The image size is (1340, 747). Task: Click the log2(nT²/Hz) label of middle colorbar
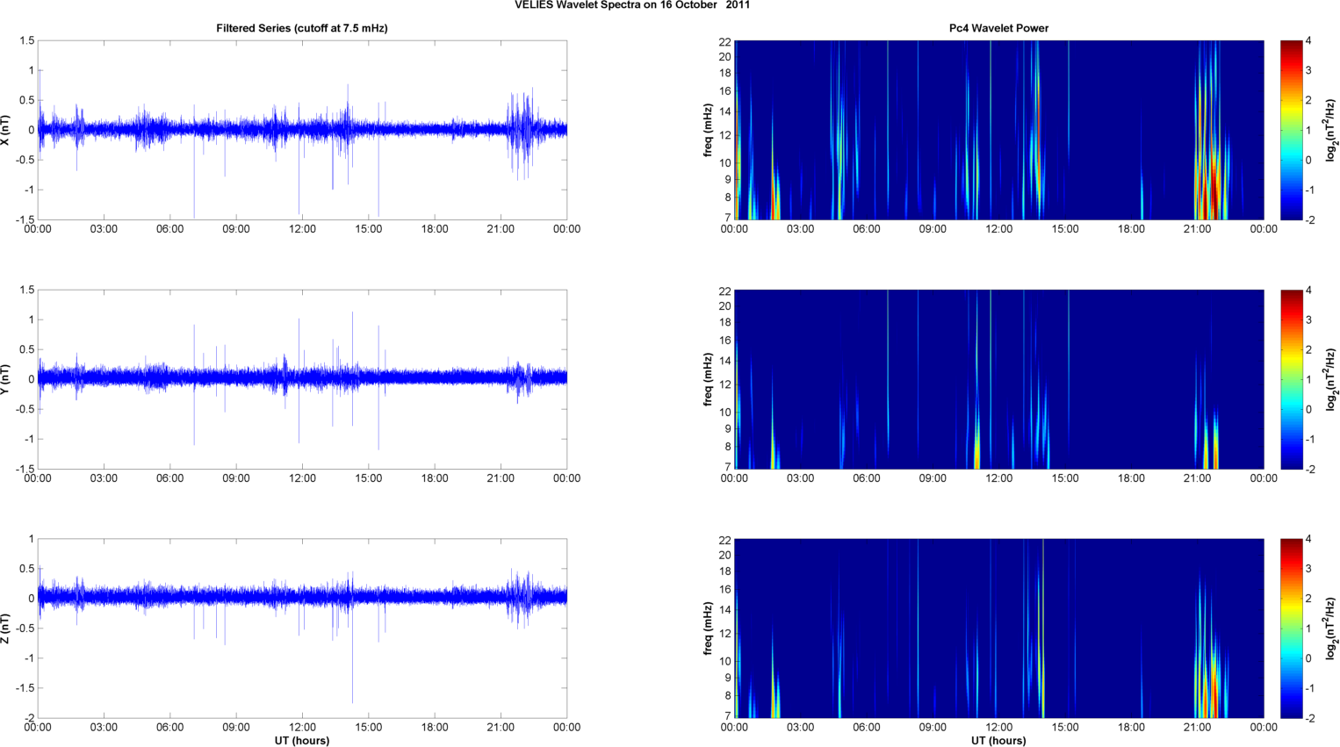tap(1331, 379)
